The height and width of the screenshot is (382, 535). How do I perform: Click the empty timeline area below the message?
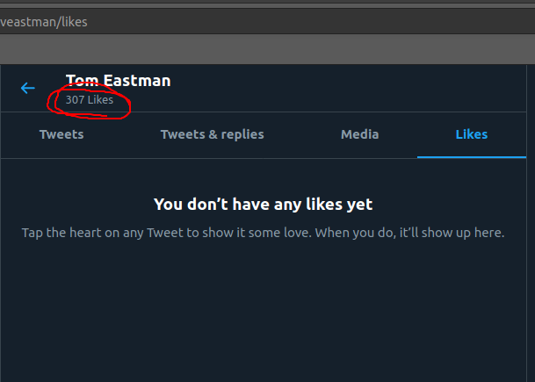click(x=263, y=316)
